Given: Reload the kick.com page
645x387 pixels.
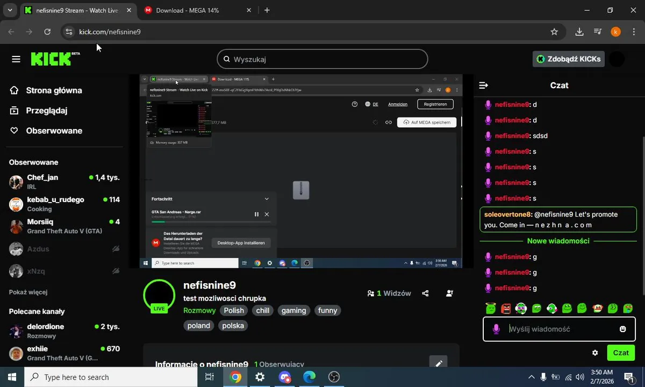Looking at the screenshot, I should coord(47,32).
